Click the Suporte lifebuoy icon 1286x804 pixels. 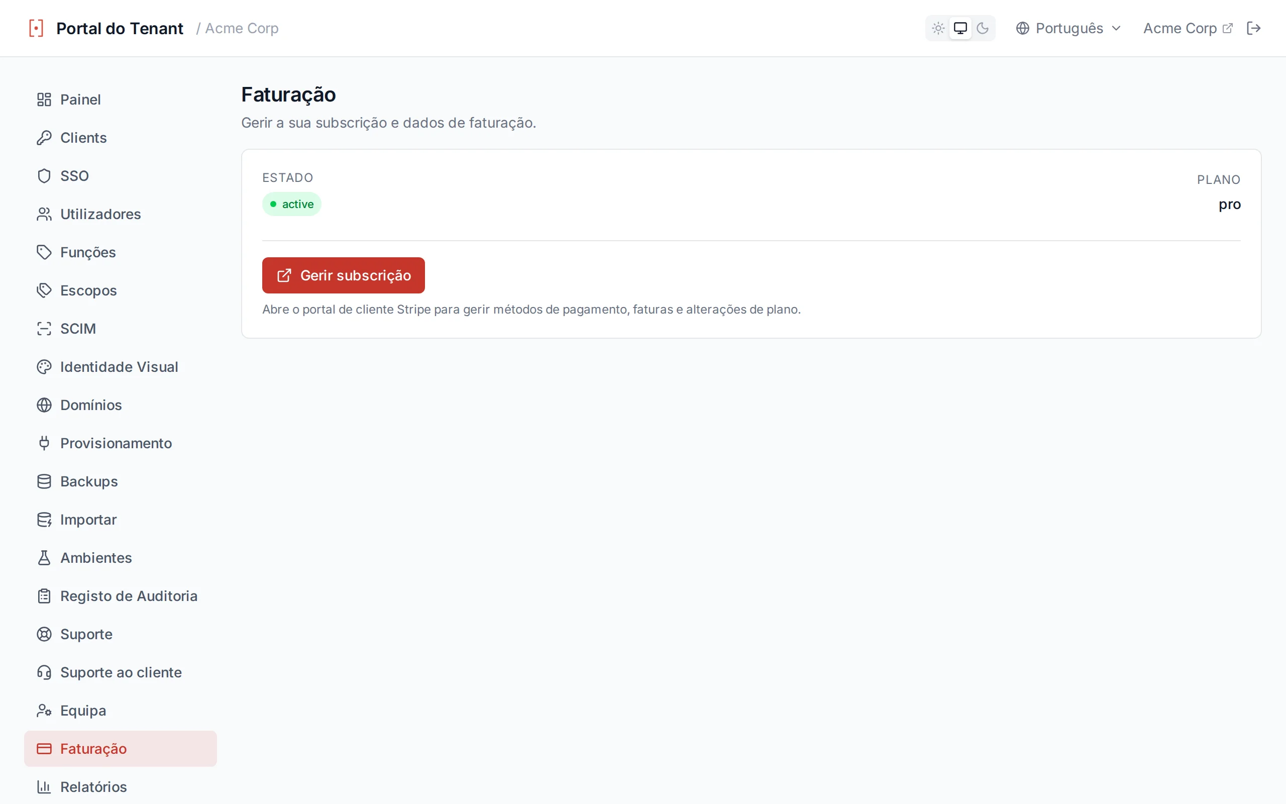tap(44, 634)
